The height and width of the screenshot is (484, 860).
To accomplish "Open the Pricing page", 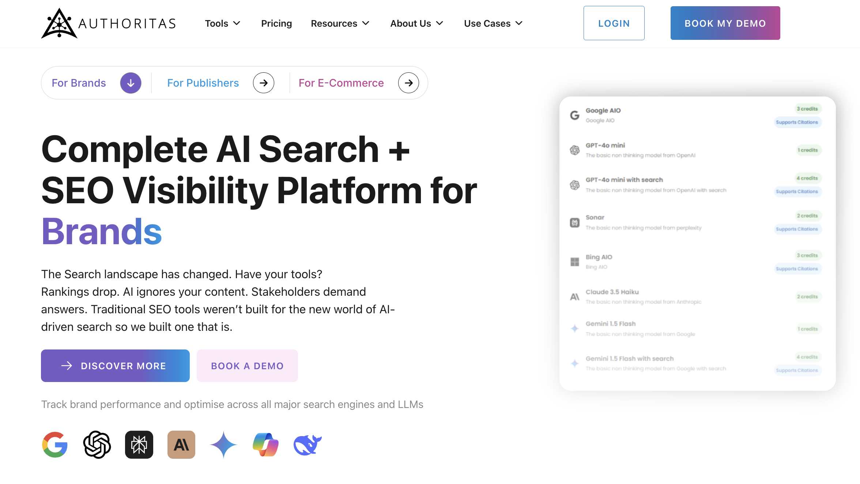I will [x=276, y=23].
